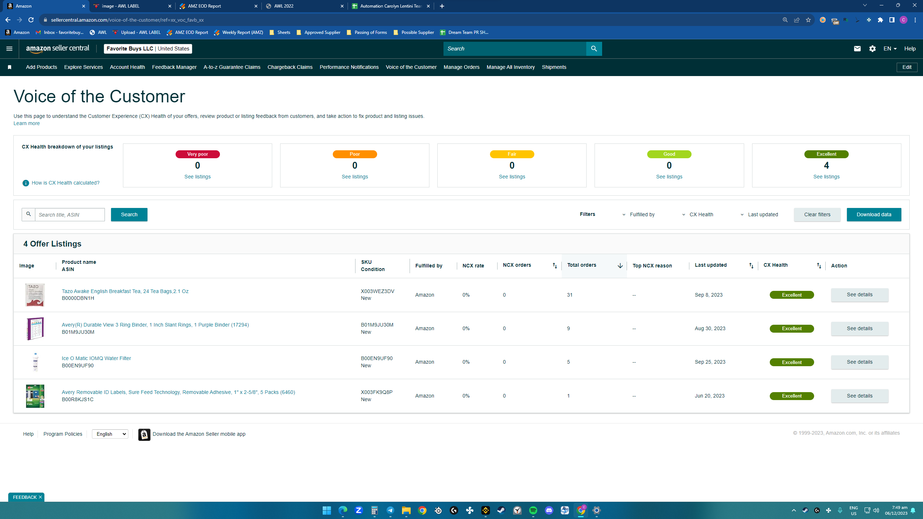Open Chrome's three-dot menu
Screen dimensions: 923x519
tap(915, 20)
